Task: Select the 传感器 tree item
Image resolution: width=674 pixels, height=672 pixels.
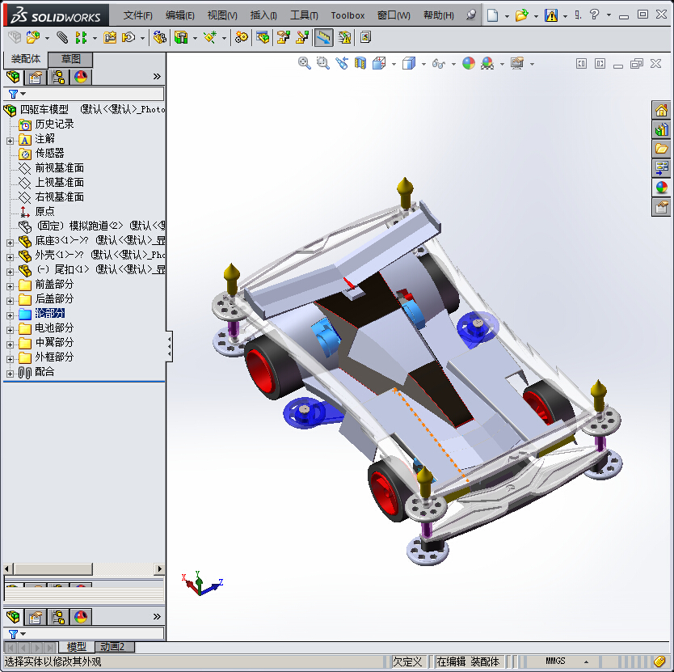Action: tap(49, 153)
